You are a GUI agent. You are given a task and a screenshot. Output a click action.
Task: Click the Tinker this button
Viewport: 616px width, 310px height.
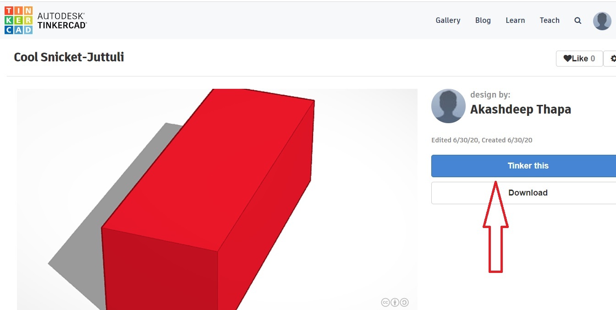pos(524,166)
